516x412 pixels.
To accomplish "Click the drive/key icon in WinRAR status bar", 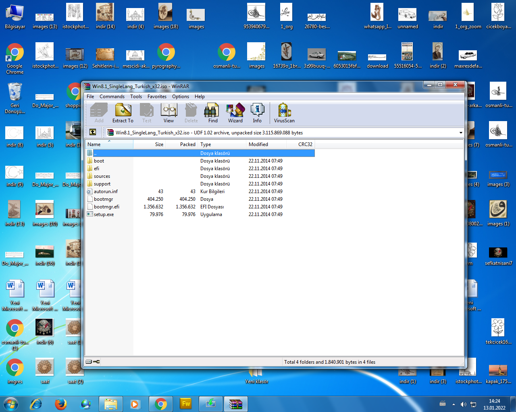I will [93, 362].
